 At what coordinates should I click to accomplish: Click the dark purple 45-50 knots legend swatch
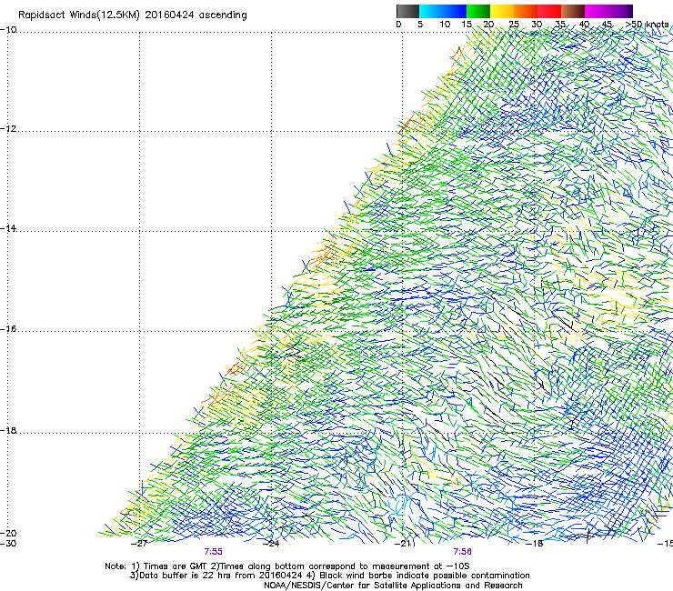[620, 11]
